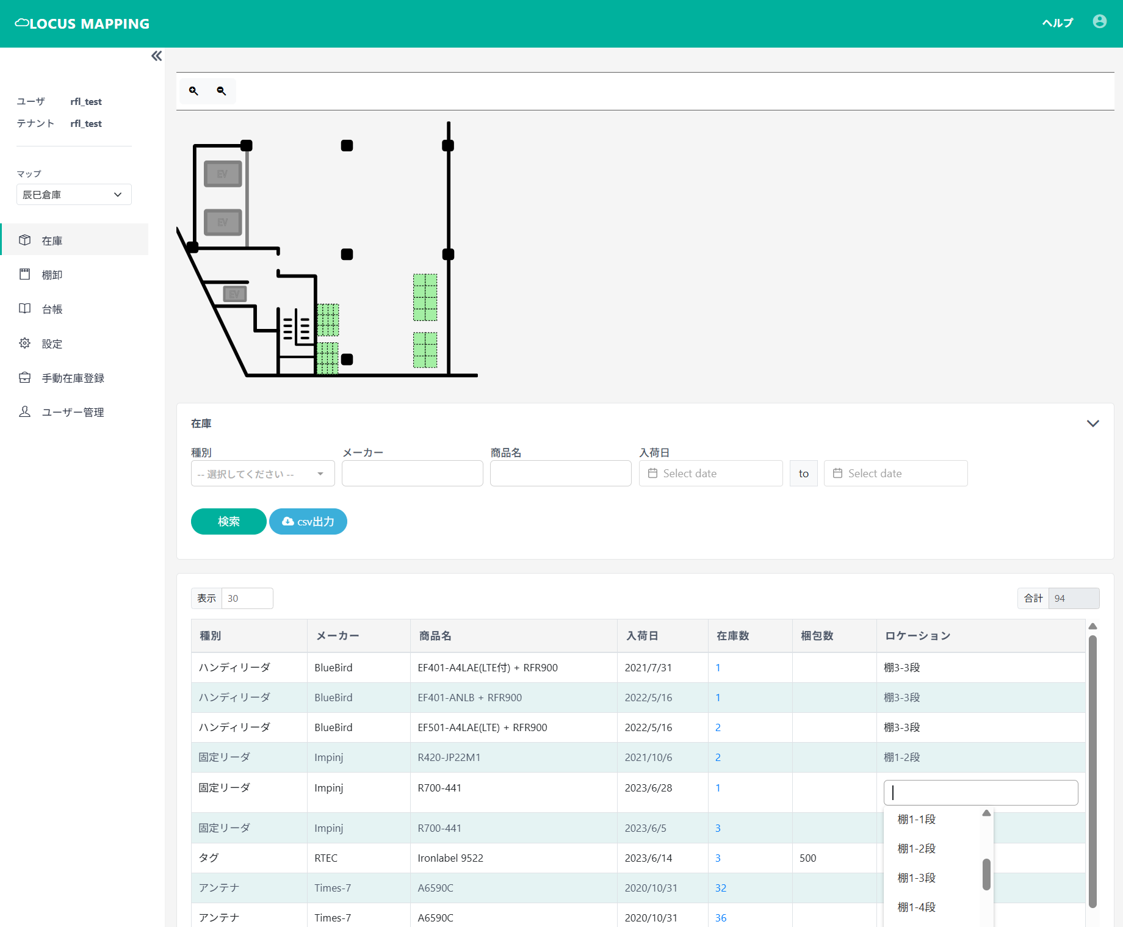The height and width of the screenshot is (927, 1123).
Task: Focus the メーカー text input
Action: pos(412,474)
